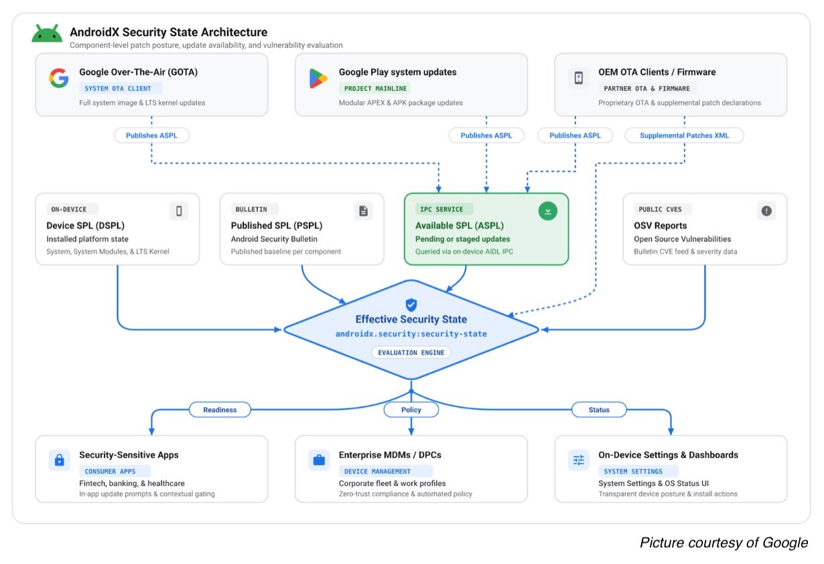Click 'System, System Modules, & LTS Kernel' text
This screenshot has height=564, width=824.
(108, 252)
